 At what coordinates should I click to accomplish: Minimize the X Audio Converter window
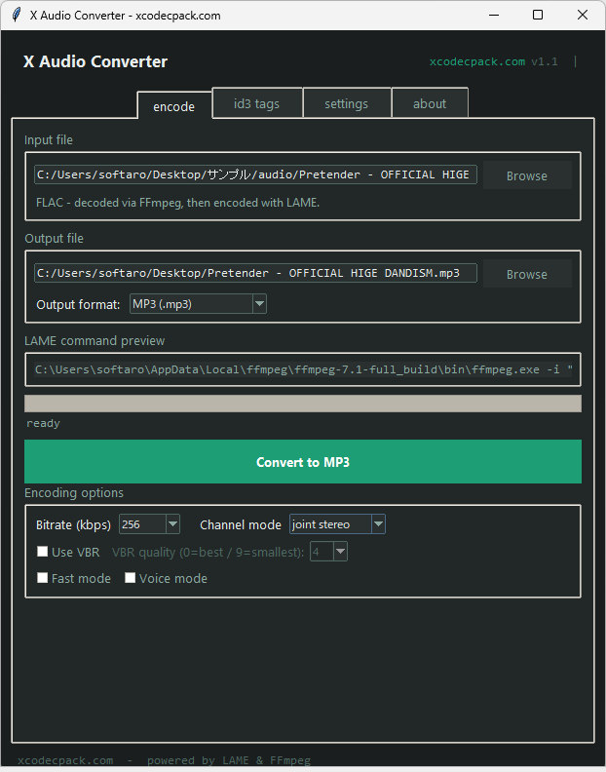(x=493, y=16)
